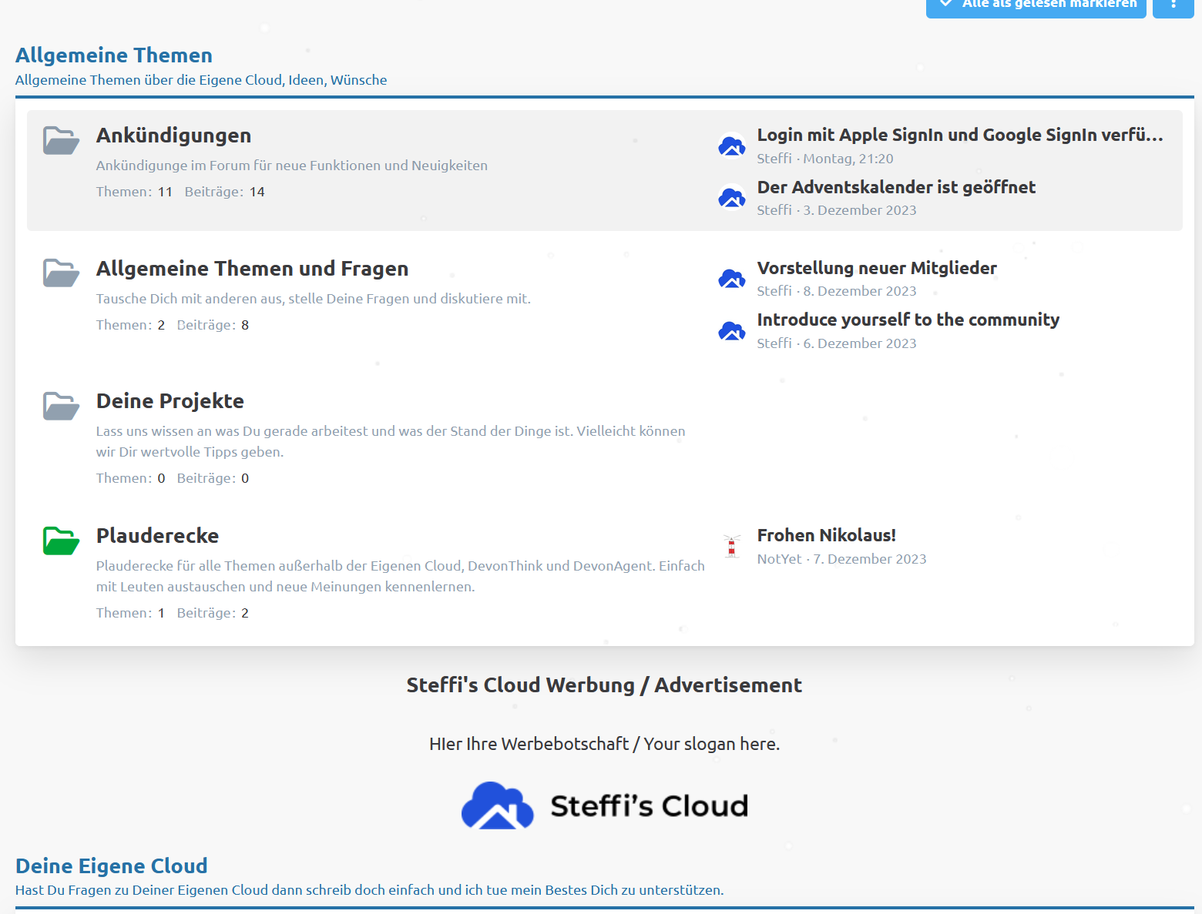Click the folder icon beside Allgemeine Themen und Fragen
The image size is (1202, 914).
coord(61,273)
